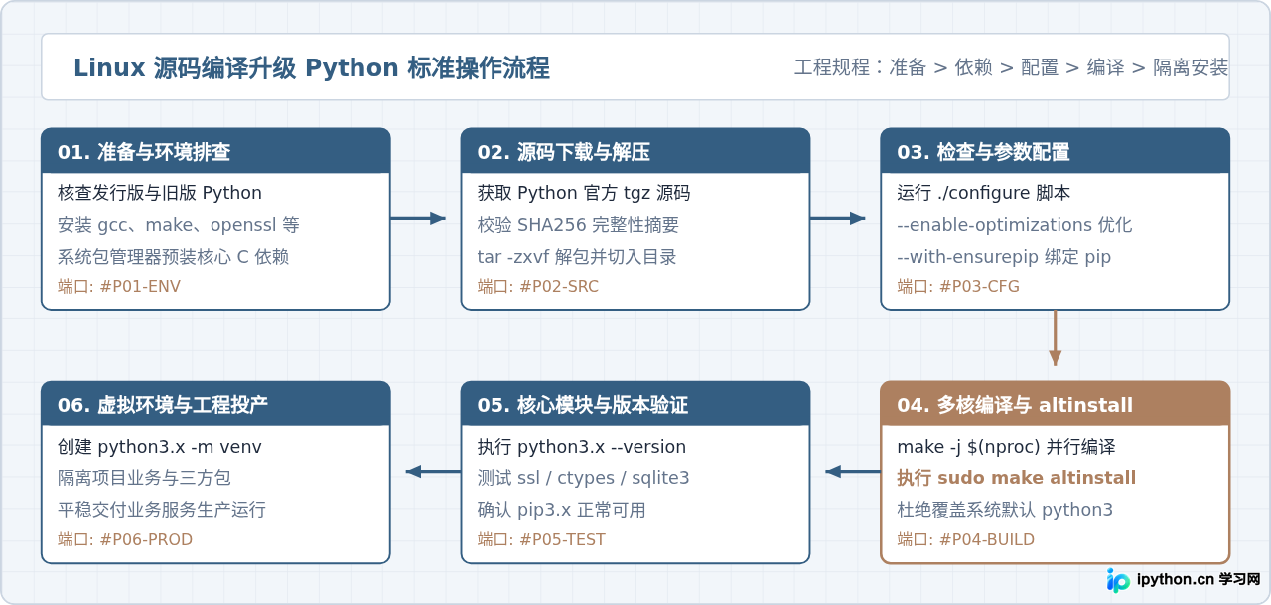
Task: Click the line '获取 Python 官方 tgz 源码'
Action: pos(584,193)
